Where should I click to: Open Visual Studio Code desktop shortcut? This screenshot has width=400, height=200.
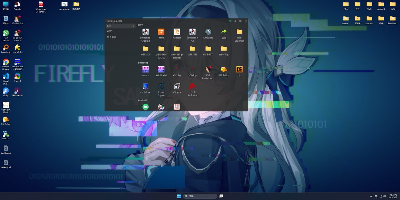click(x=6, y=79)
